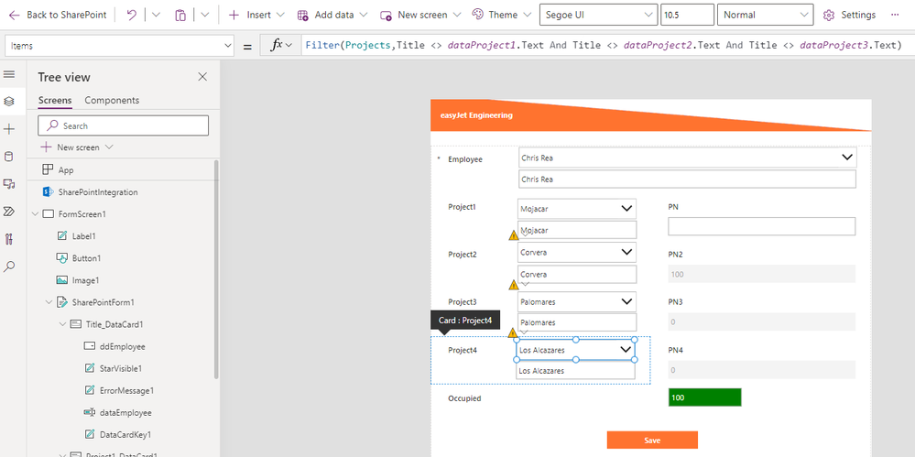Image resolution: width=915 pixels, height=457 pixels.
Task: Click the Paste clipboard icon
Action: tap(180, 16)
